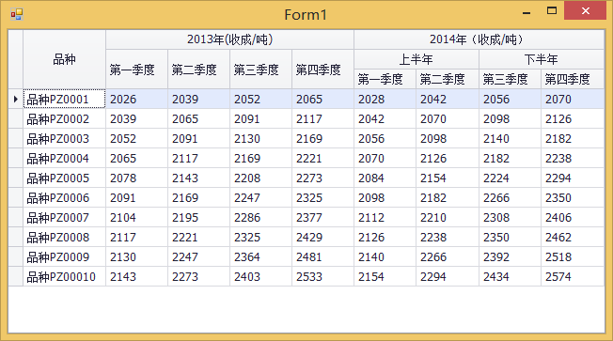Select the 品种PZ00010 cell
The width and height of the screenshot is (613, 341).
pos(65,276)
